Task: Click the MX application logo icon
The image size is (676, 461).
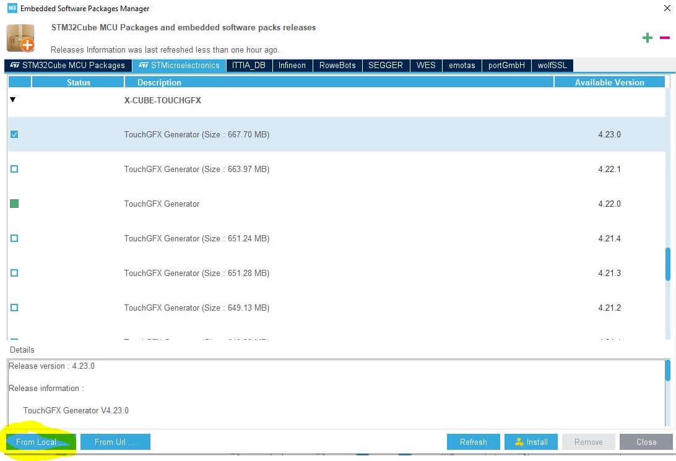Action: pos(12,8)
